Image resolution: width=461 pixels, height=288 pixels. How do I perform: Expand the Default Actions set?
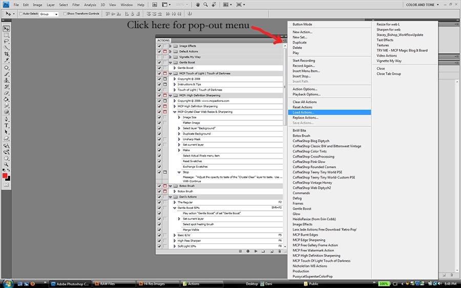pos(170,51)
